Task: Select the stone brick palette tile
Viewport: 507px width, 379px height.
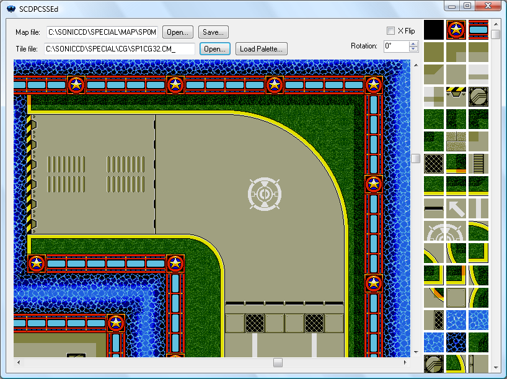Action: [x=456, y=141]
